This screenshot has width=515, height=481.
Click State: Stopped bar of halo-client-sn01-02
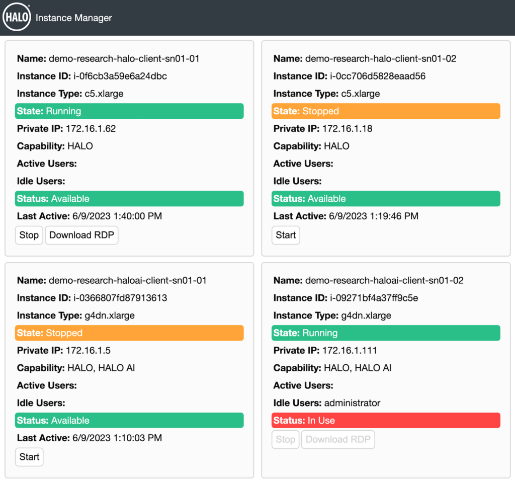pos(386,111)
